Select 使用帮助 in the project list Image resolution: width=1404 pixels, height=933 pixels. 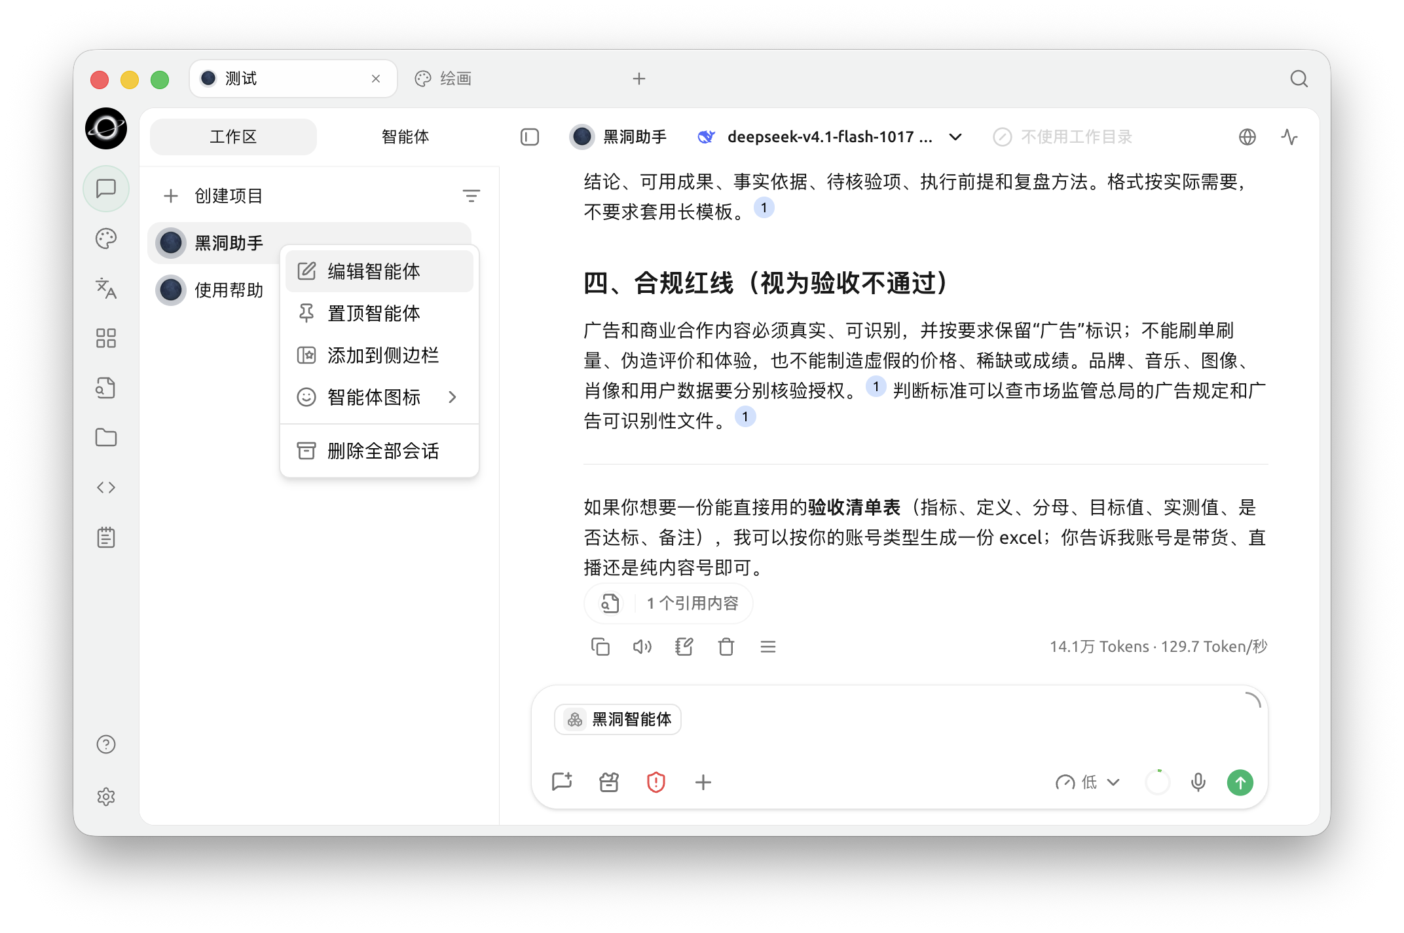(x=215, y=290)
